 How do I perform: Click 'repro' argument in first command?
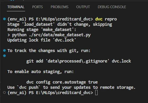[111, 19]
